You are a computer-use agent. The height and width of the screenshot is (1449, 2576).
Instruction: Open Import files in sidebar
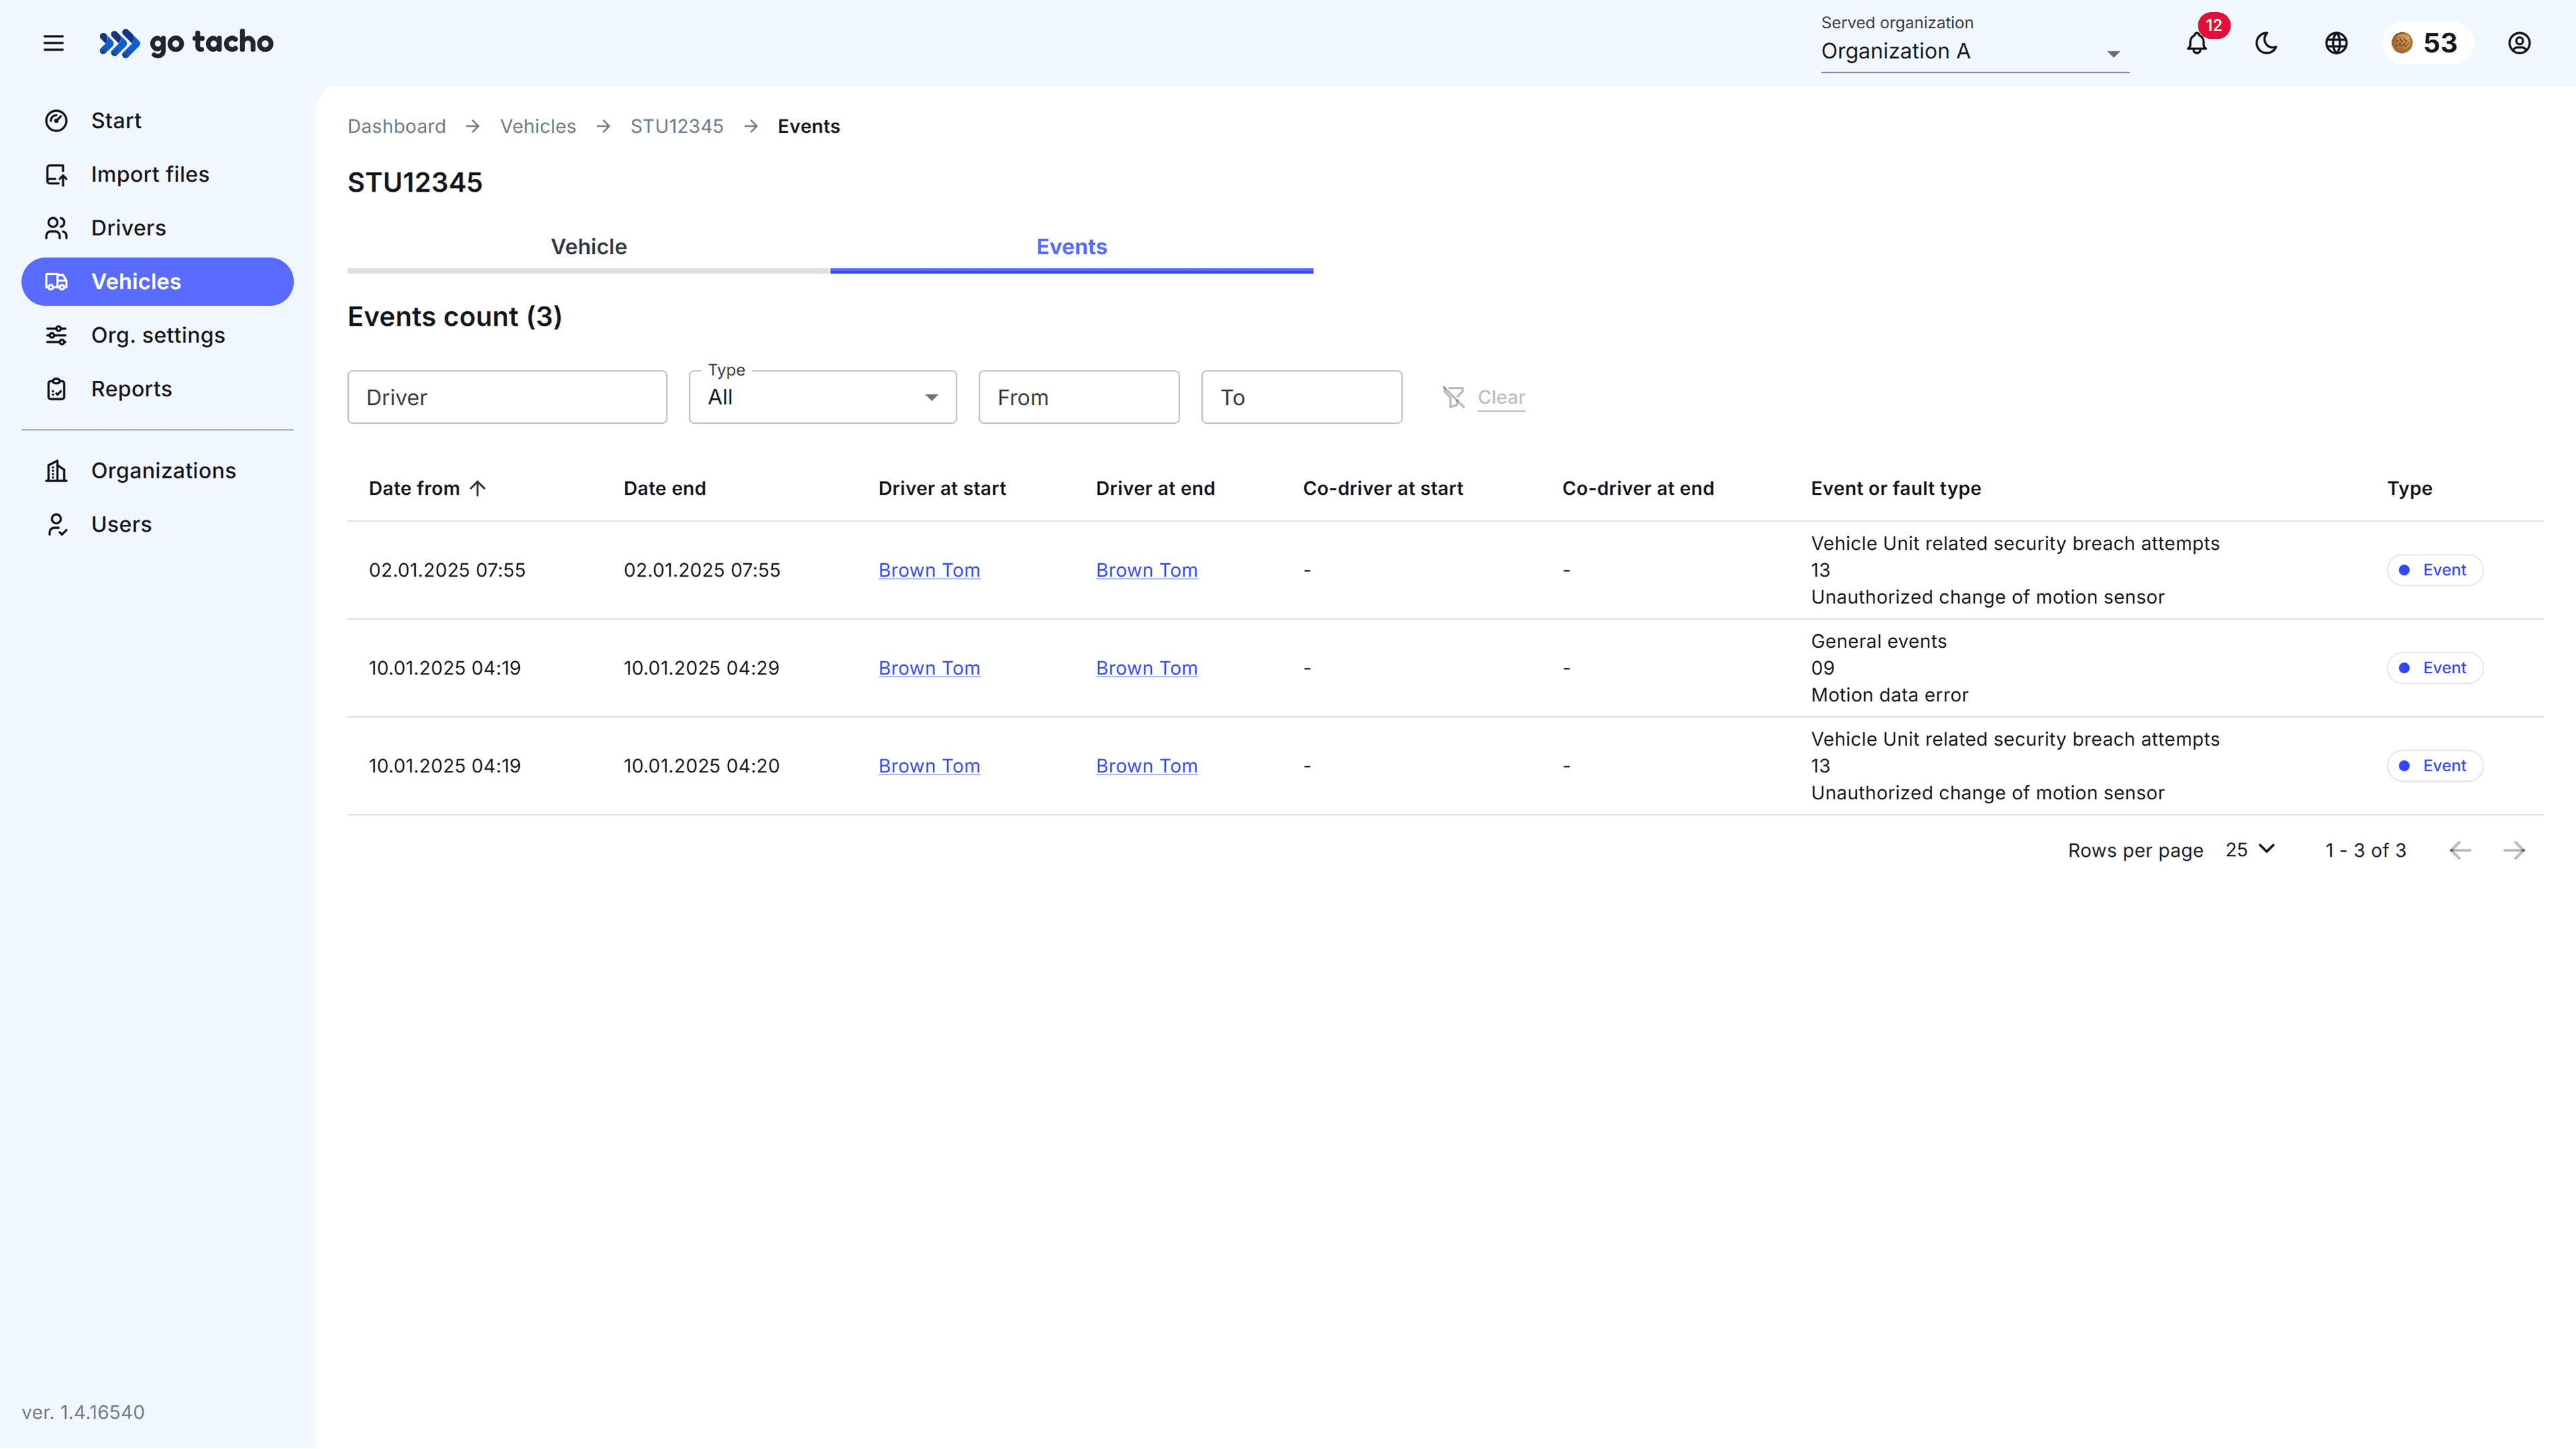tap(150, 174)
